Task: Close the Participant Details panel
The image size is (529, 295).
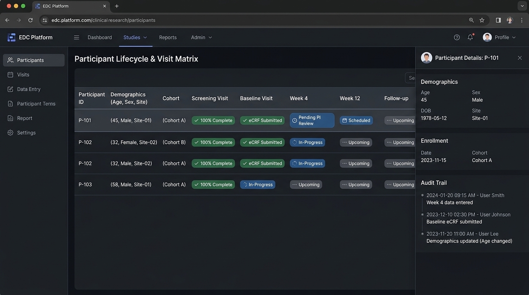Action: [520, 58]
